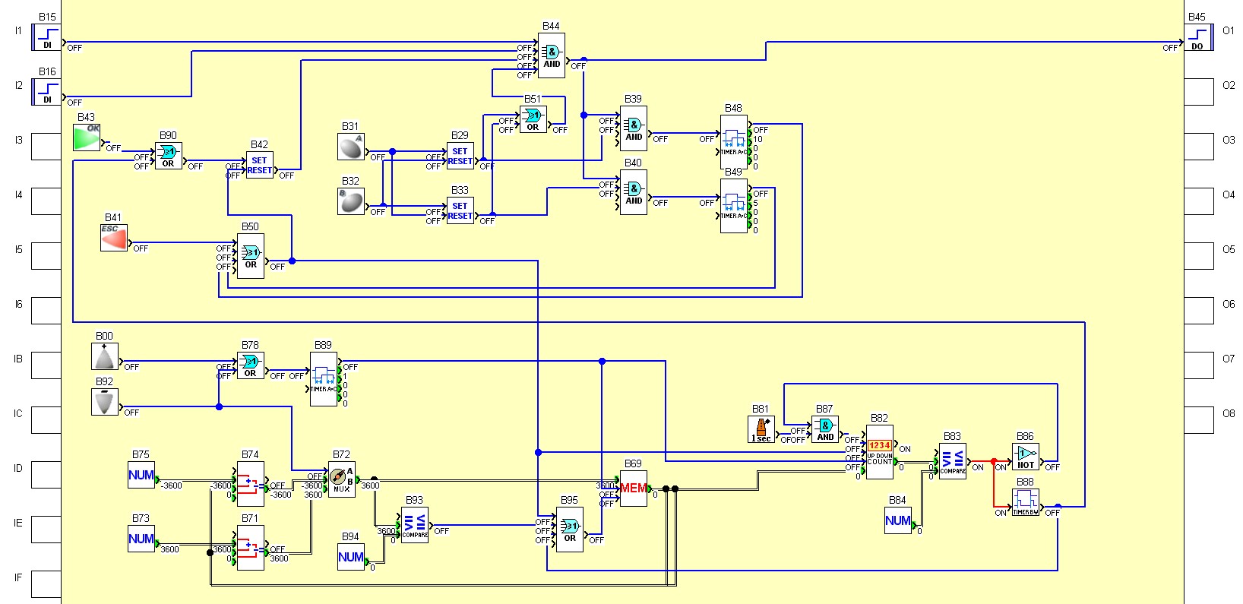The width and height of the screenshot is (1243, 604).
Task: Select the B86 NOT gate block
Action: tap(1025, 457)
